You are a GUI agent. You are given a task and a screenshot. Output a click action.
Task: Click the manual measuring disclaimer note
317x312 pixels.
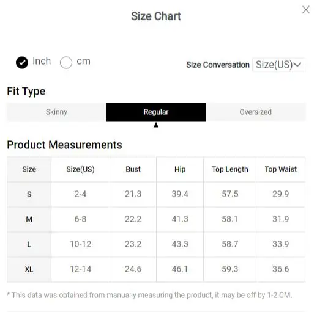(149, 295)
